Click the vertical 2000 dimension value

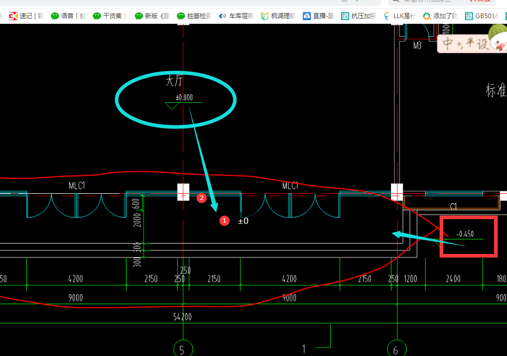[137, 220]
